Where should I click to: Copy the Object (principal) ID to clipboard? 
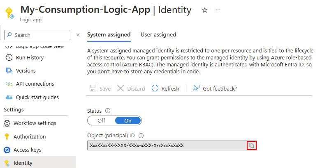(252, 145)
